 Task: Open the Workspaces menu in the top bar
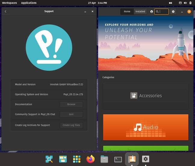click(9, 3)
